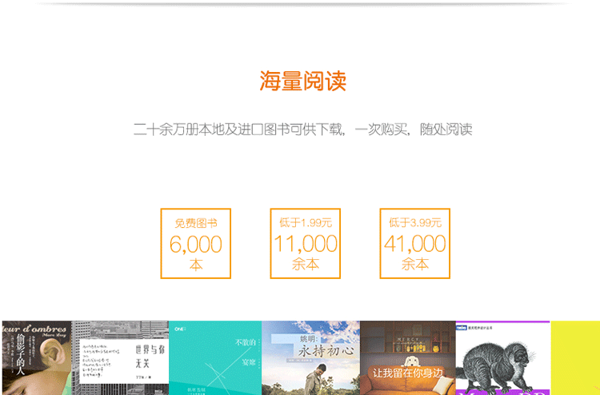Open the teal 不散的宴席 book cover

[x=215, y=357]
